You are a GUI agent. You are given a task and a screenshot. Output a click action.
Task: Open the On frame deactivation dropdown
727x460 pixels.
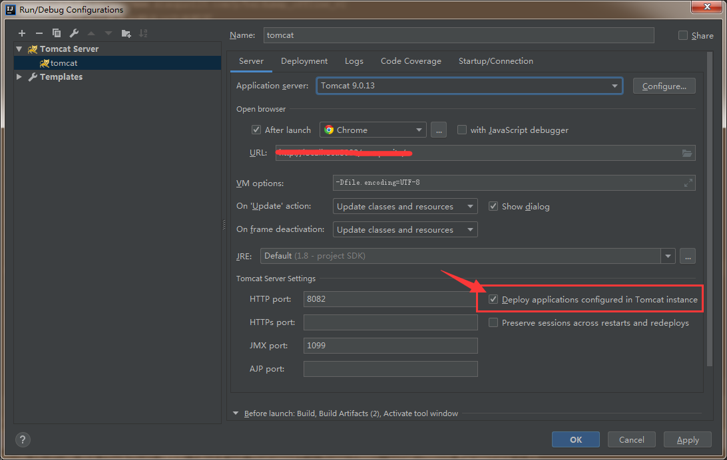coord(405,229)
